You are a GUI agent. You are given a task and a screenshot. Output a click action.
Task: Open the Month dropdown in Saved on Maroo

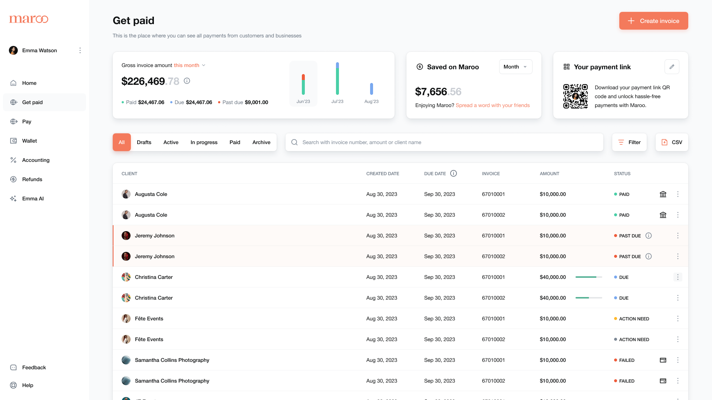click(515, 67)
